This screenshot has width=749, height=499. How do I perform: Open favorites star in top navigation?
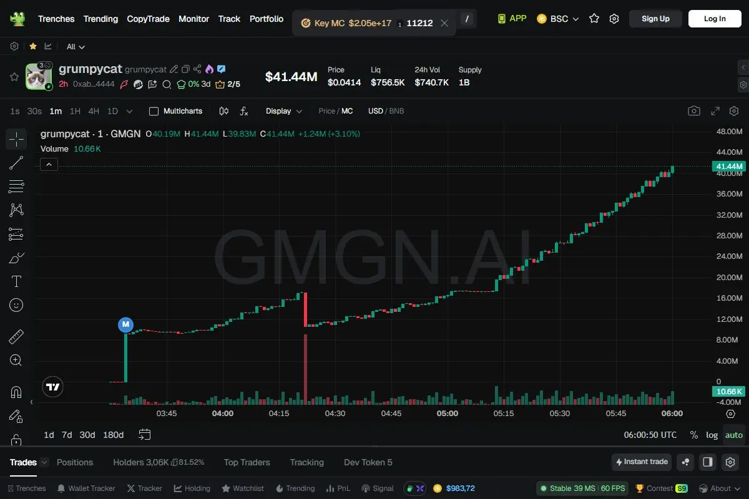[594, 19]
